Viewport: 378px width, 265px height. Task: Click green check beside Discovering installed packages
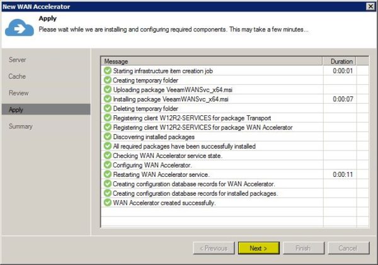(108, 137)
